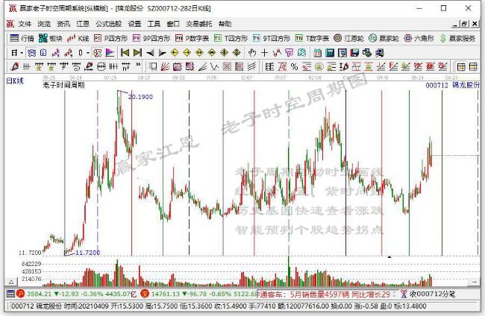Restore the inner chart window
Image resolution: width=485 pixels, height=316 pixels.
point(465,24)
